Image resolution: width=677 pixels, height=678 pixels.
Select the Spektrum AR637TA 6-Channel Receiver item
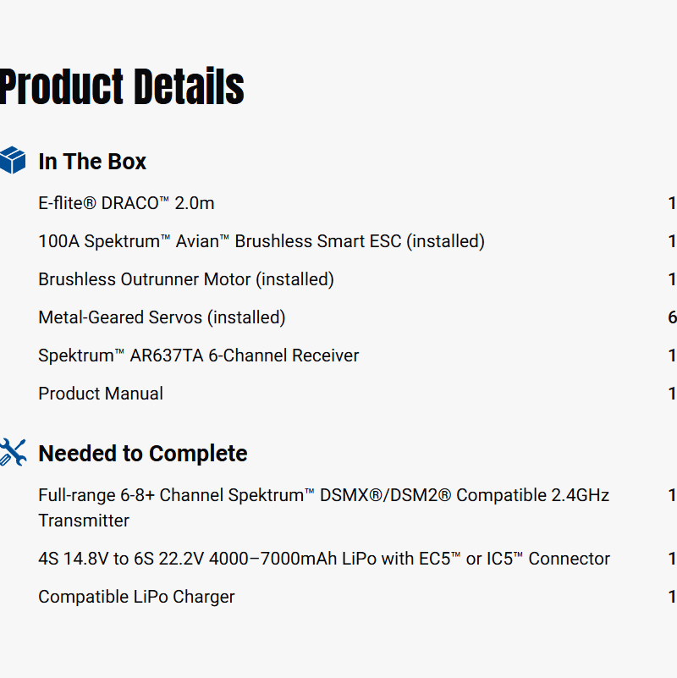[199, 356]
